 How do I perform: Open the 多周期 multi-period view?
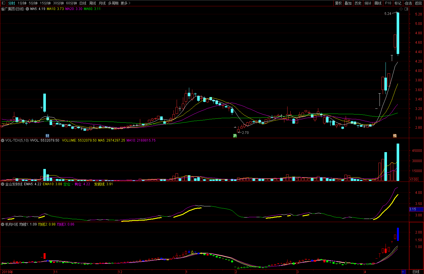pos(113,3)
